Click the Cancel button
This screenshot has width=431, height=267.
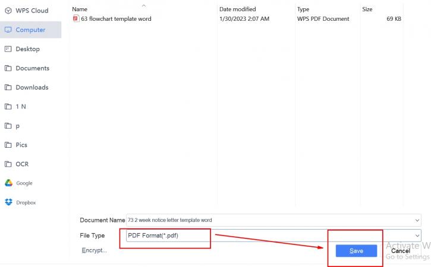click(x=401, y=251)
